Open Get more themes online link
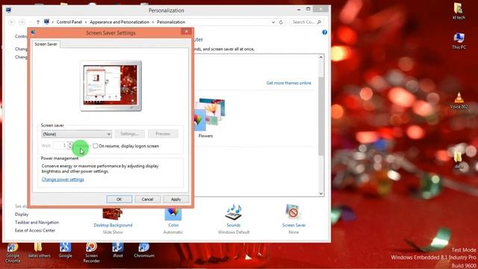This screenshot has width=478, height=269. click(289, 83)
